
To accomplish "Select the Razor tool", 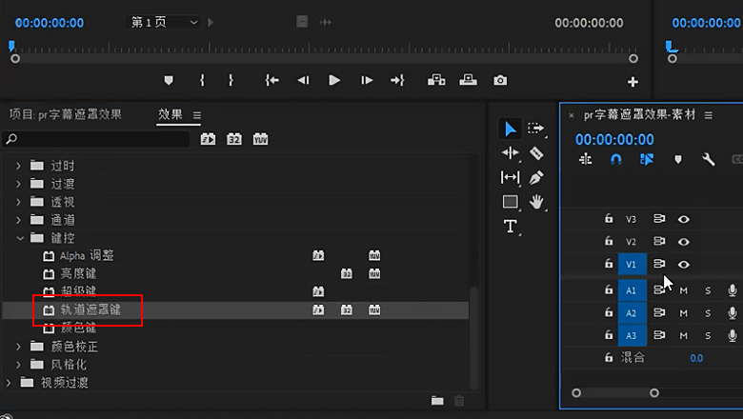I will point(536,153).
